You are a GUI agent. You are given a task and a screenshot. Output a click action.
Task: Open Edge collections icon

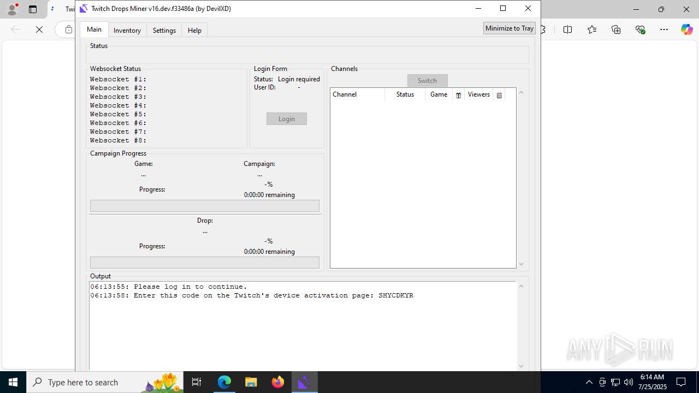pyautogui.click(x=616, y=29)
